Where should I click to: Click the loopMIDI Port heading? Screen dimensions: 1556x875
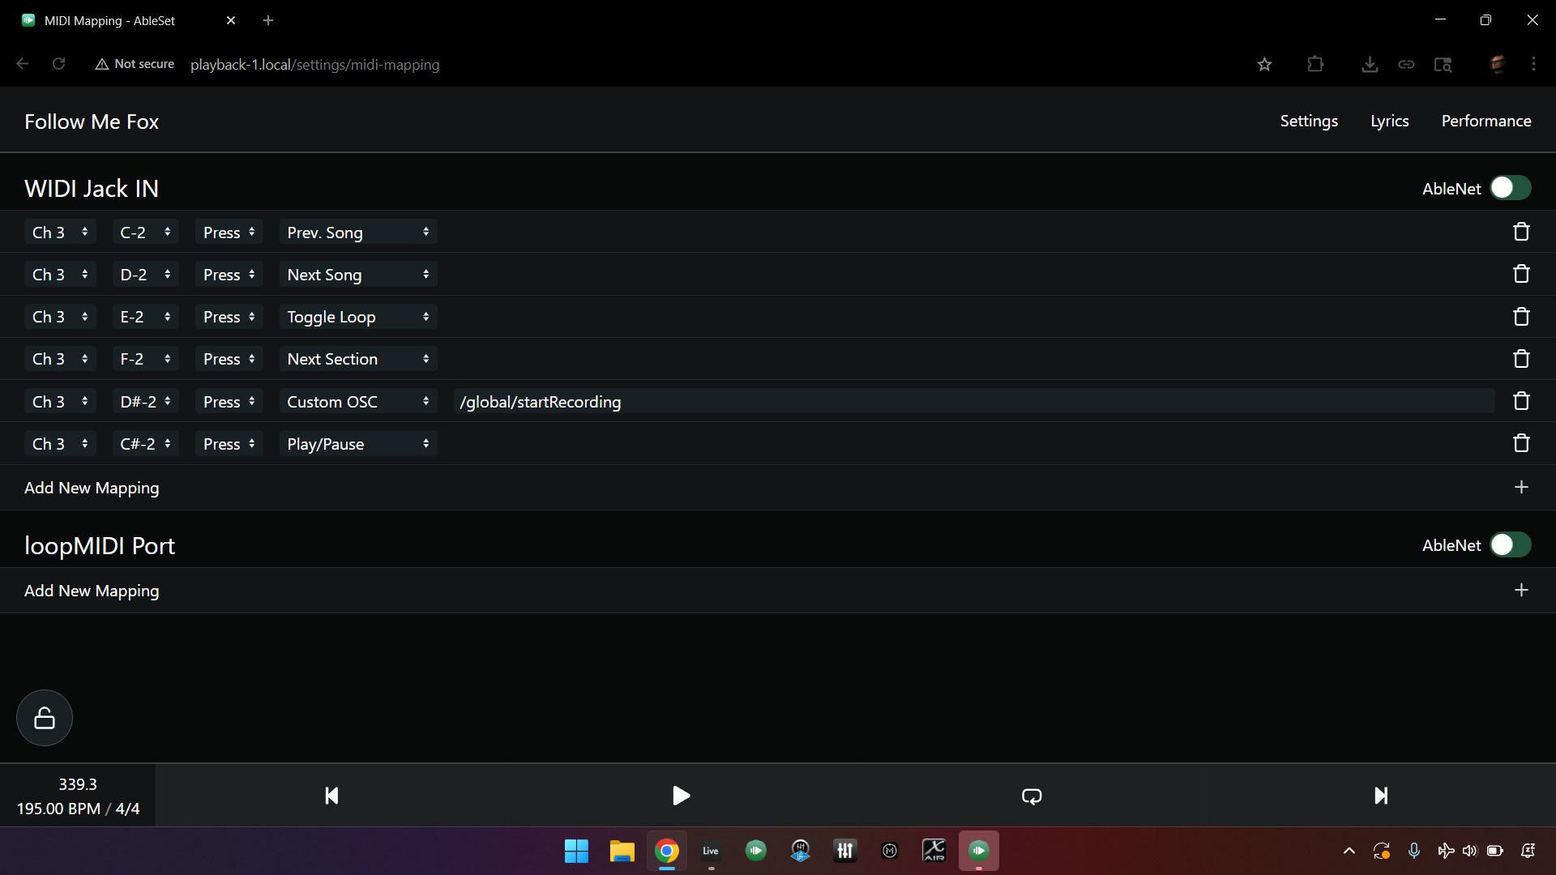(x=100, y=545)
